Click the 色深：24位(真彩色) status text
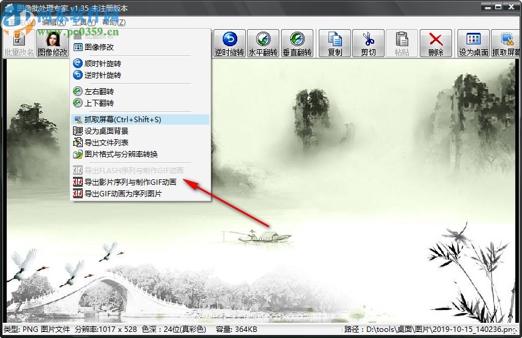522x338 pixels. point(174,329)
